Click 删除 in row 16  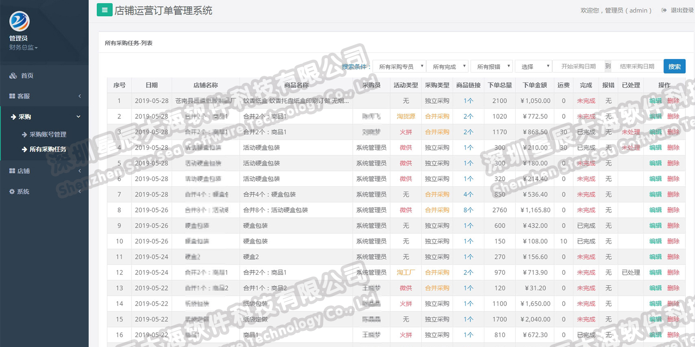pos(673,335)
